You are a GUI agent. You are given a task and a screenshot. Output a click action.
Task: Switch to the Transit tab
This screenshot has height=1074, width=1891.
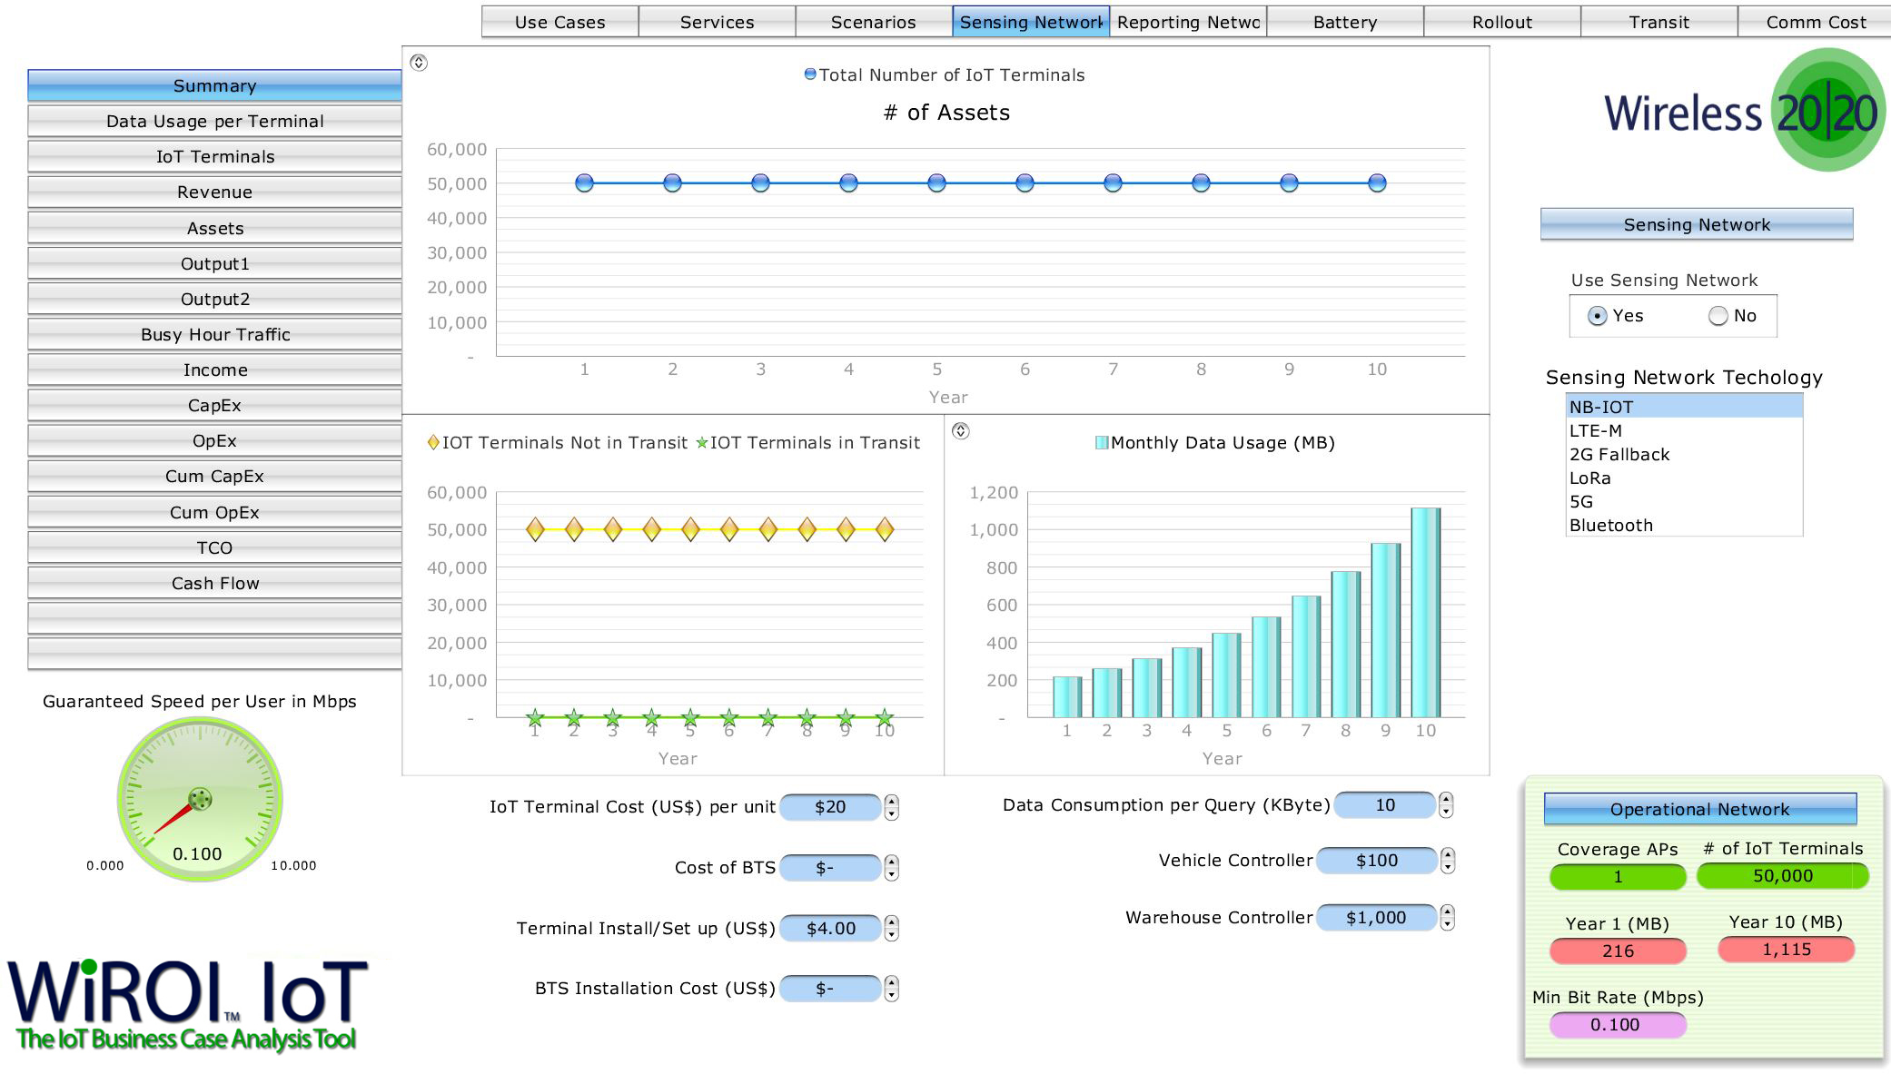pyautogui.click(x=1659, y=22)
